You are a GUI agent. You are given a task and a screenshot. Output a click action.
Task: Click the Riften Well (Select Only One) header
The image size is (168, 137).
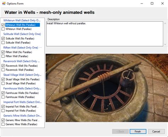point(21,48)
